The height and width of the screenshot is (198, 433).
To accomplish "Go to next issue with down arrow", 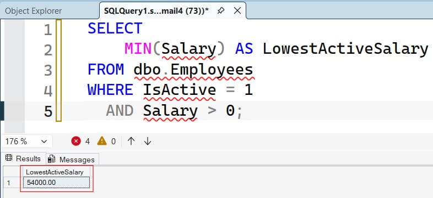I will point(148,142).
